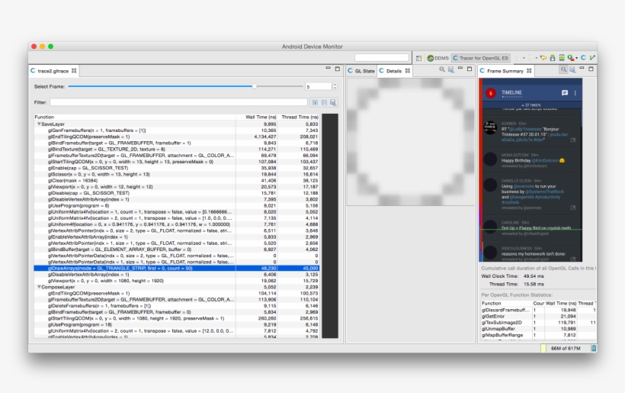This screenshot has height=393, width=625.
Task: Select glGetError row in function statistics
Action: point(539,317)
